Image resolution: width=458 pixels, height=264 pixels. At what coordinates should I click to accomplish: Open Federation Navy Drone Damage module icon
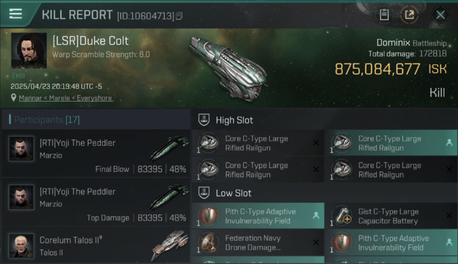(x=209, y=243)
